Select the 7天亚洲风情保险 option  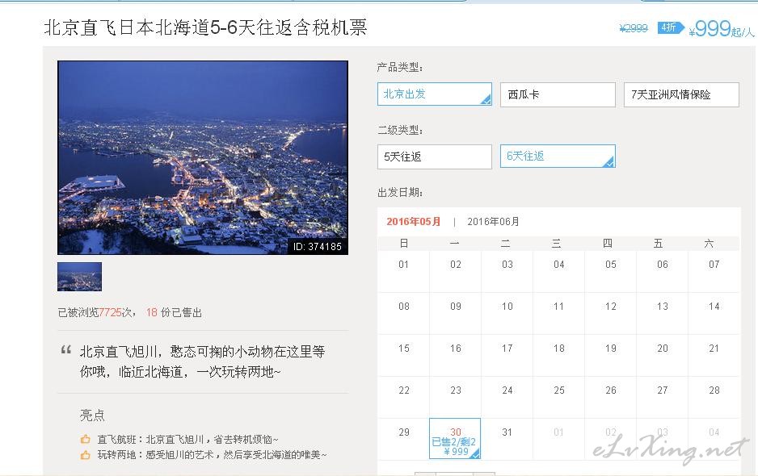coord(681,94)
